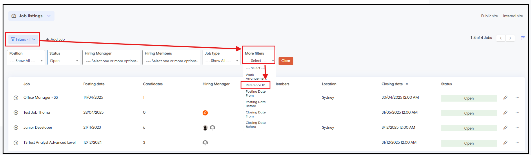Select Reference ID from More filters

(255, 85)
